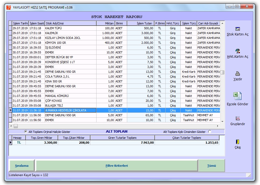The image size is (260, 185).
Task: Click the horizontal scrollbar right arrow
Action: coord(218,126)
